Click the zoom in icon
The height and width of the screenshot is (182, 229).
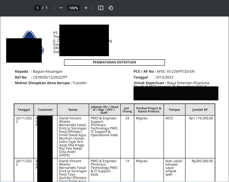(86, 8)
